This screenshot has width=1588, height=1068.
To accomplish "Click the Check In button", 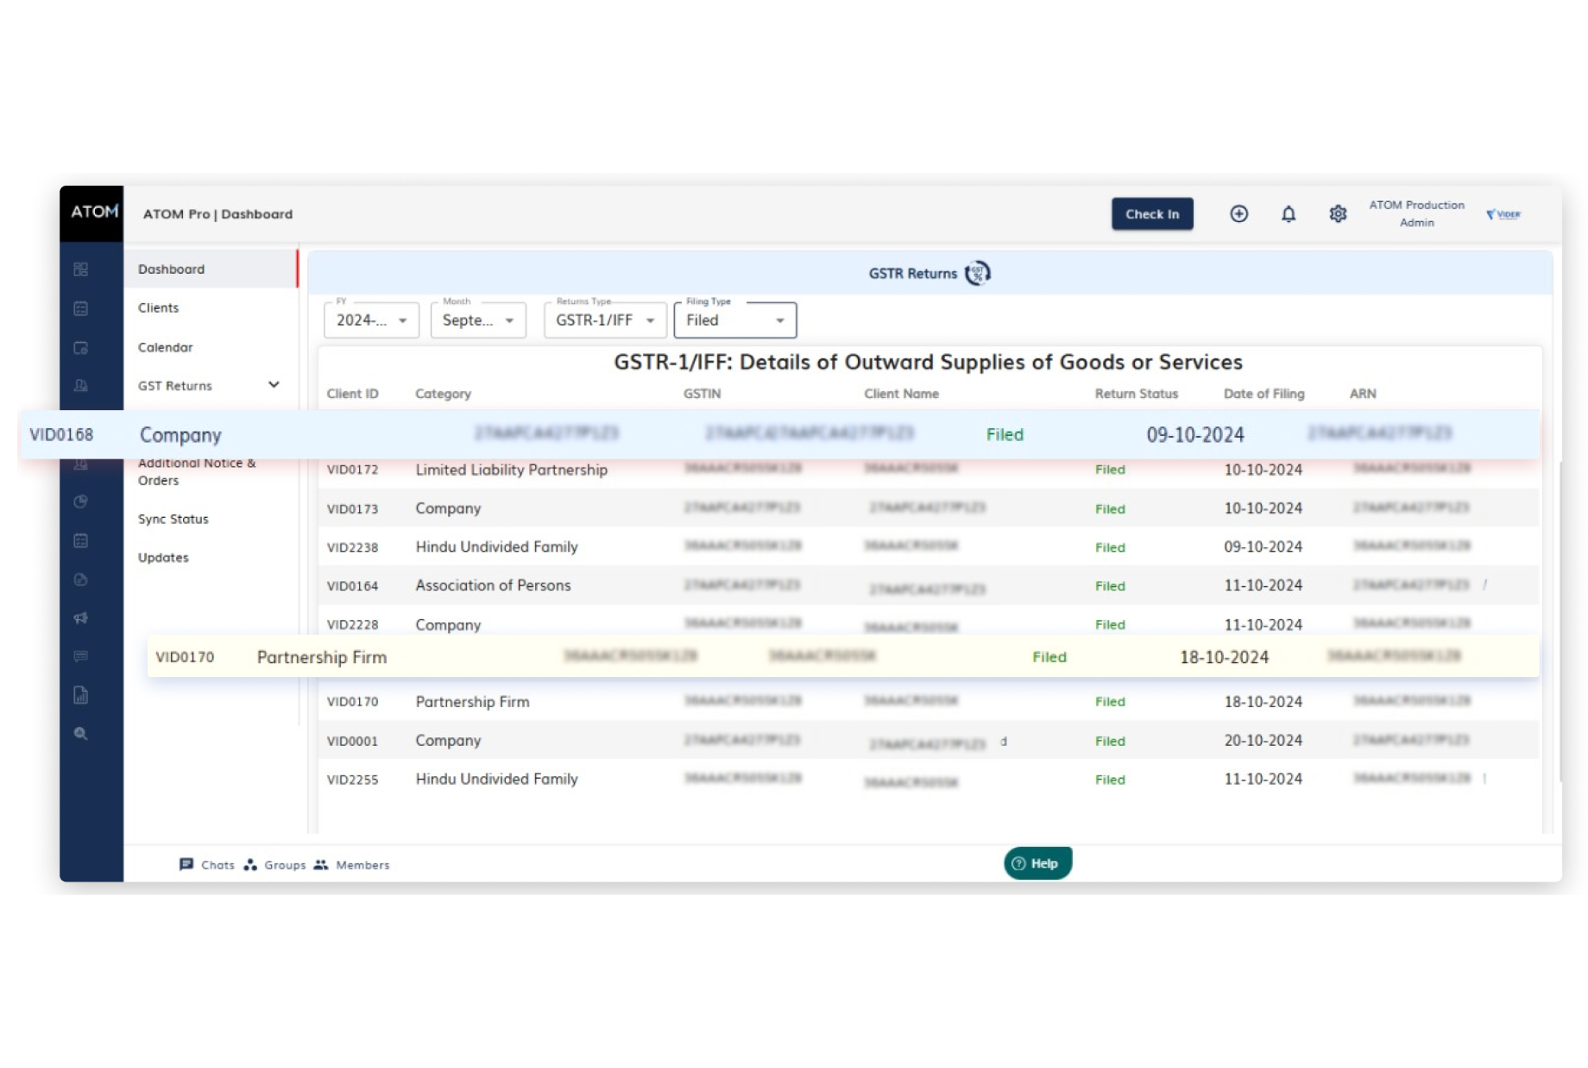I will point(1152,214).
